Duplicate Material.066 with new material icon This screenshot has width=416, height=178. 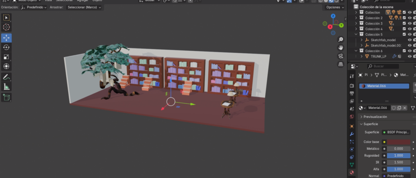pyautogui.click(x=399, y=108)
